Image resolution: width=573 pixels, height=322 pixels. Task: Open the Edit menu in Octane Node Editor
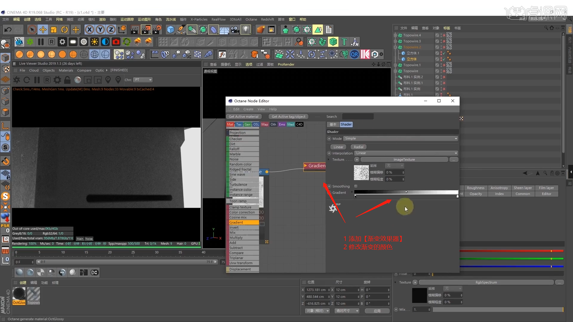236,109
